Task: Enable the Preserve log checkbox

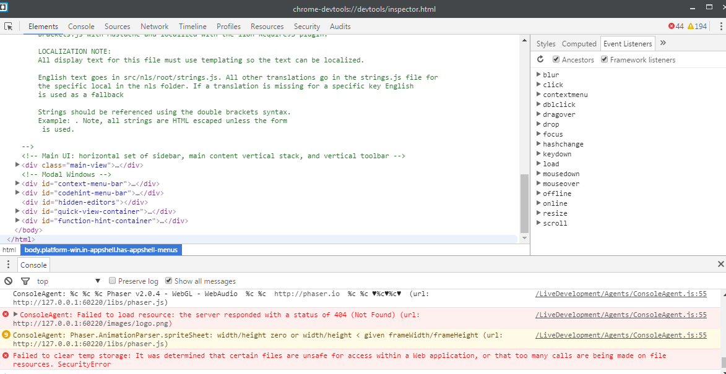Action: click(x=112, y=281)
